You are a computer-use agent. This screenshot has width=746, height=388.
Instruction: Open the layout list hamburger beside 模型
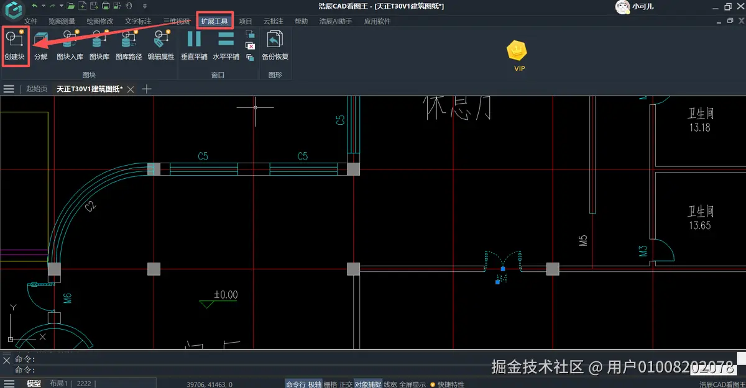[x=9, y=384]
